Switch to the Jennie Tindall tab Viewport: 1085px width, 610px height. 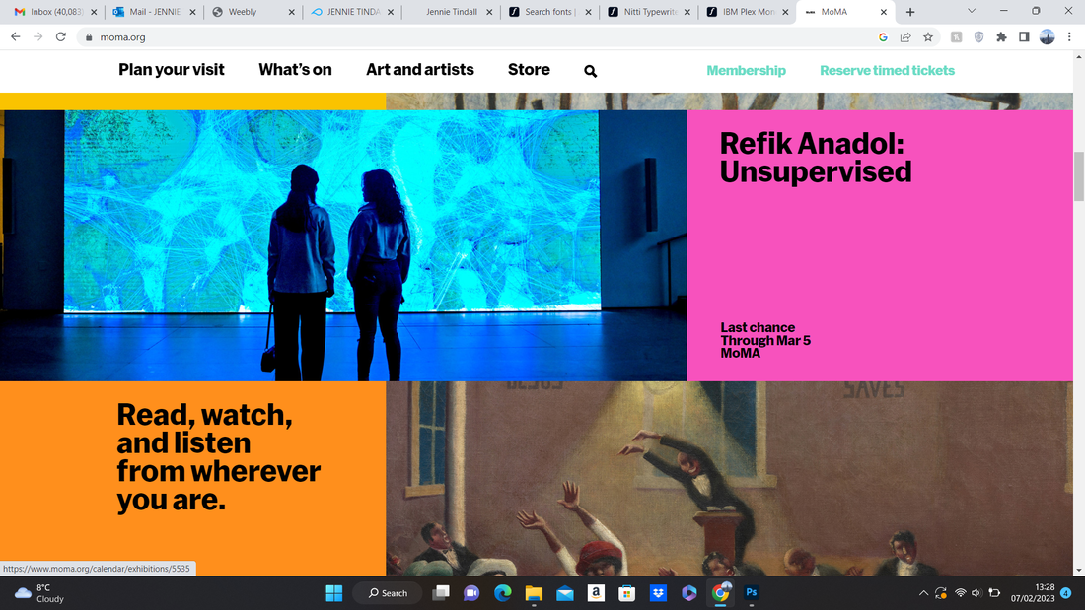click(451, 12)
